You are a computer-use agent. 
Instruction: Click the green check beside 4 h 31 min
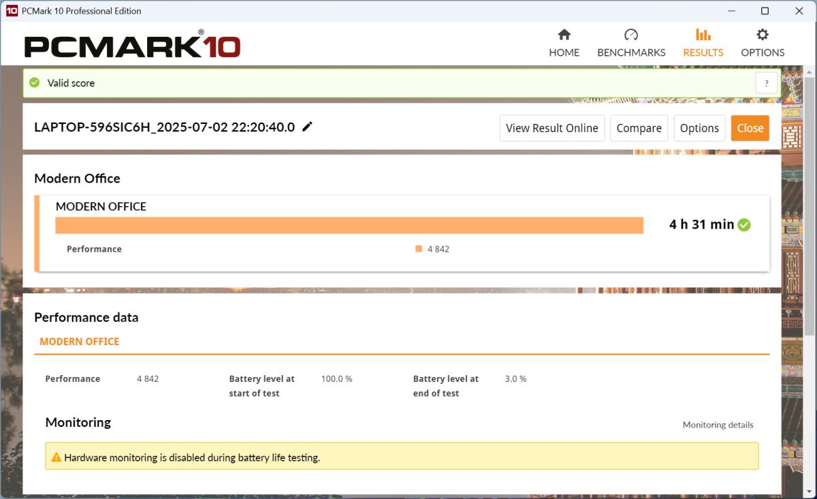tap(744, 225)
